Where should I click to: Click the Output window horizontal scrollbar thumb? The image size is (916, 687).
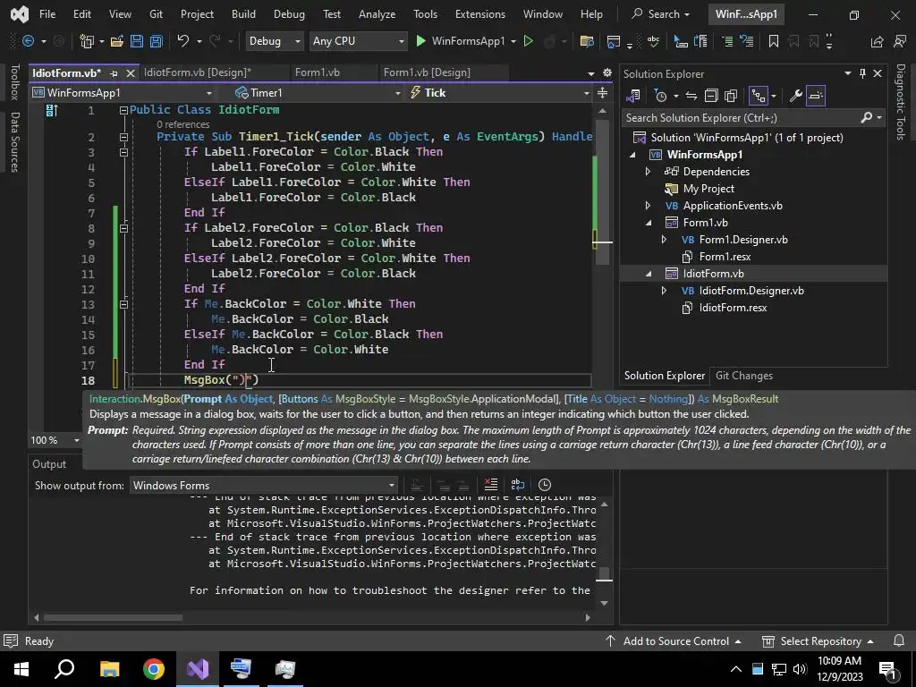click(x=113, y=617)
